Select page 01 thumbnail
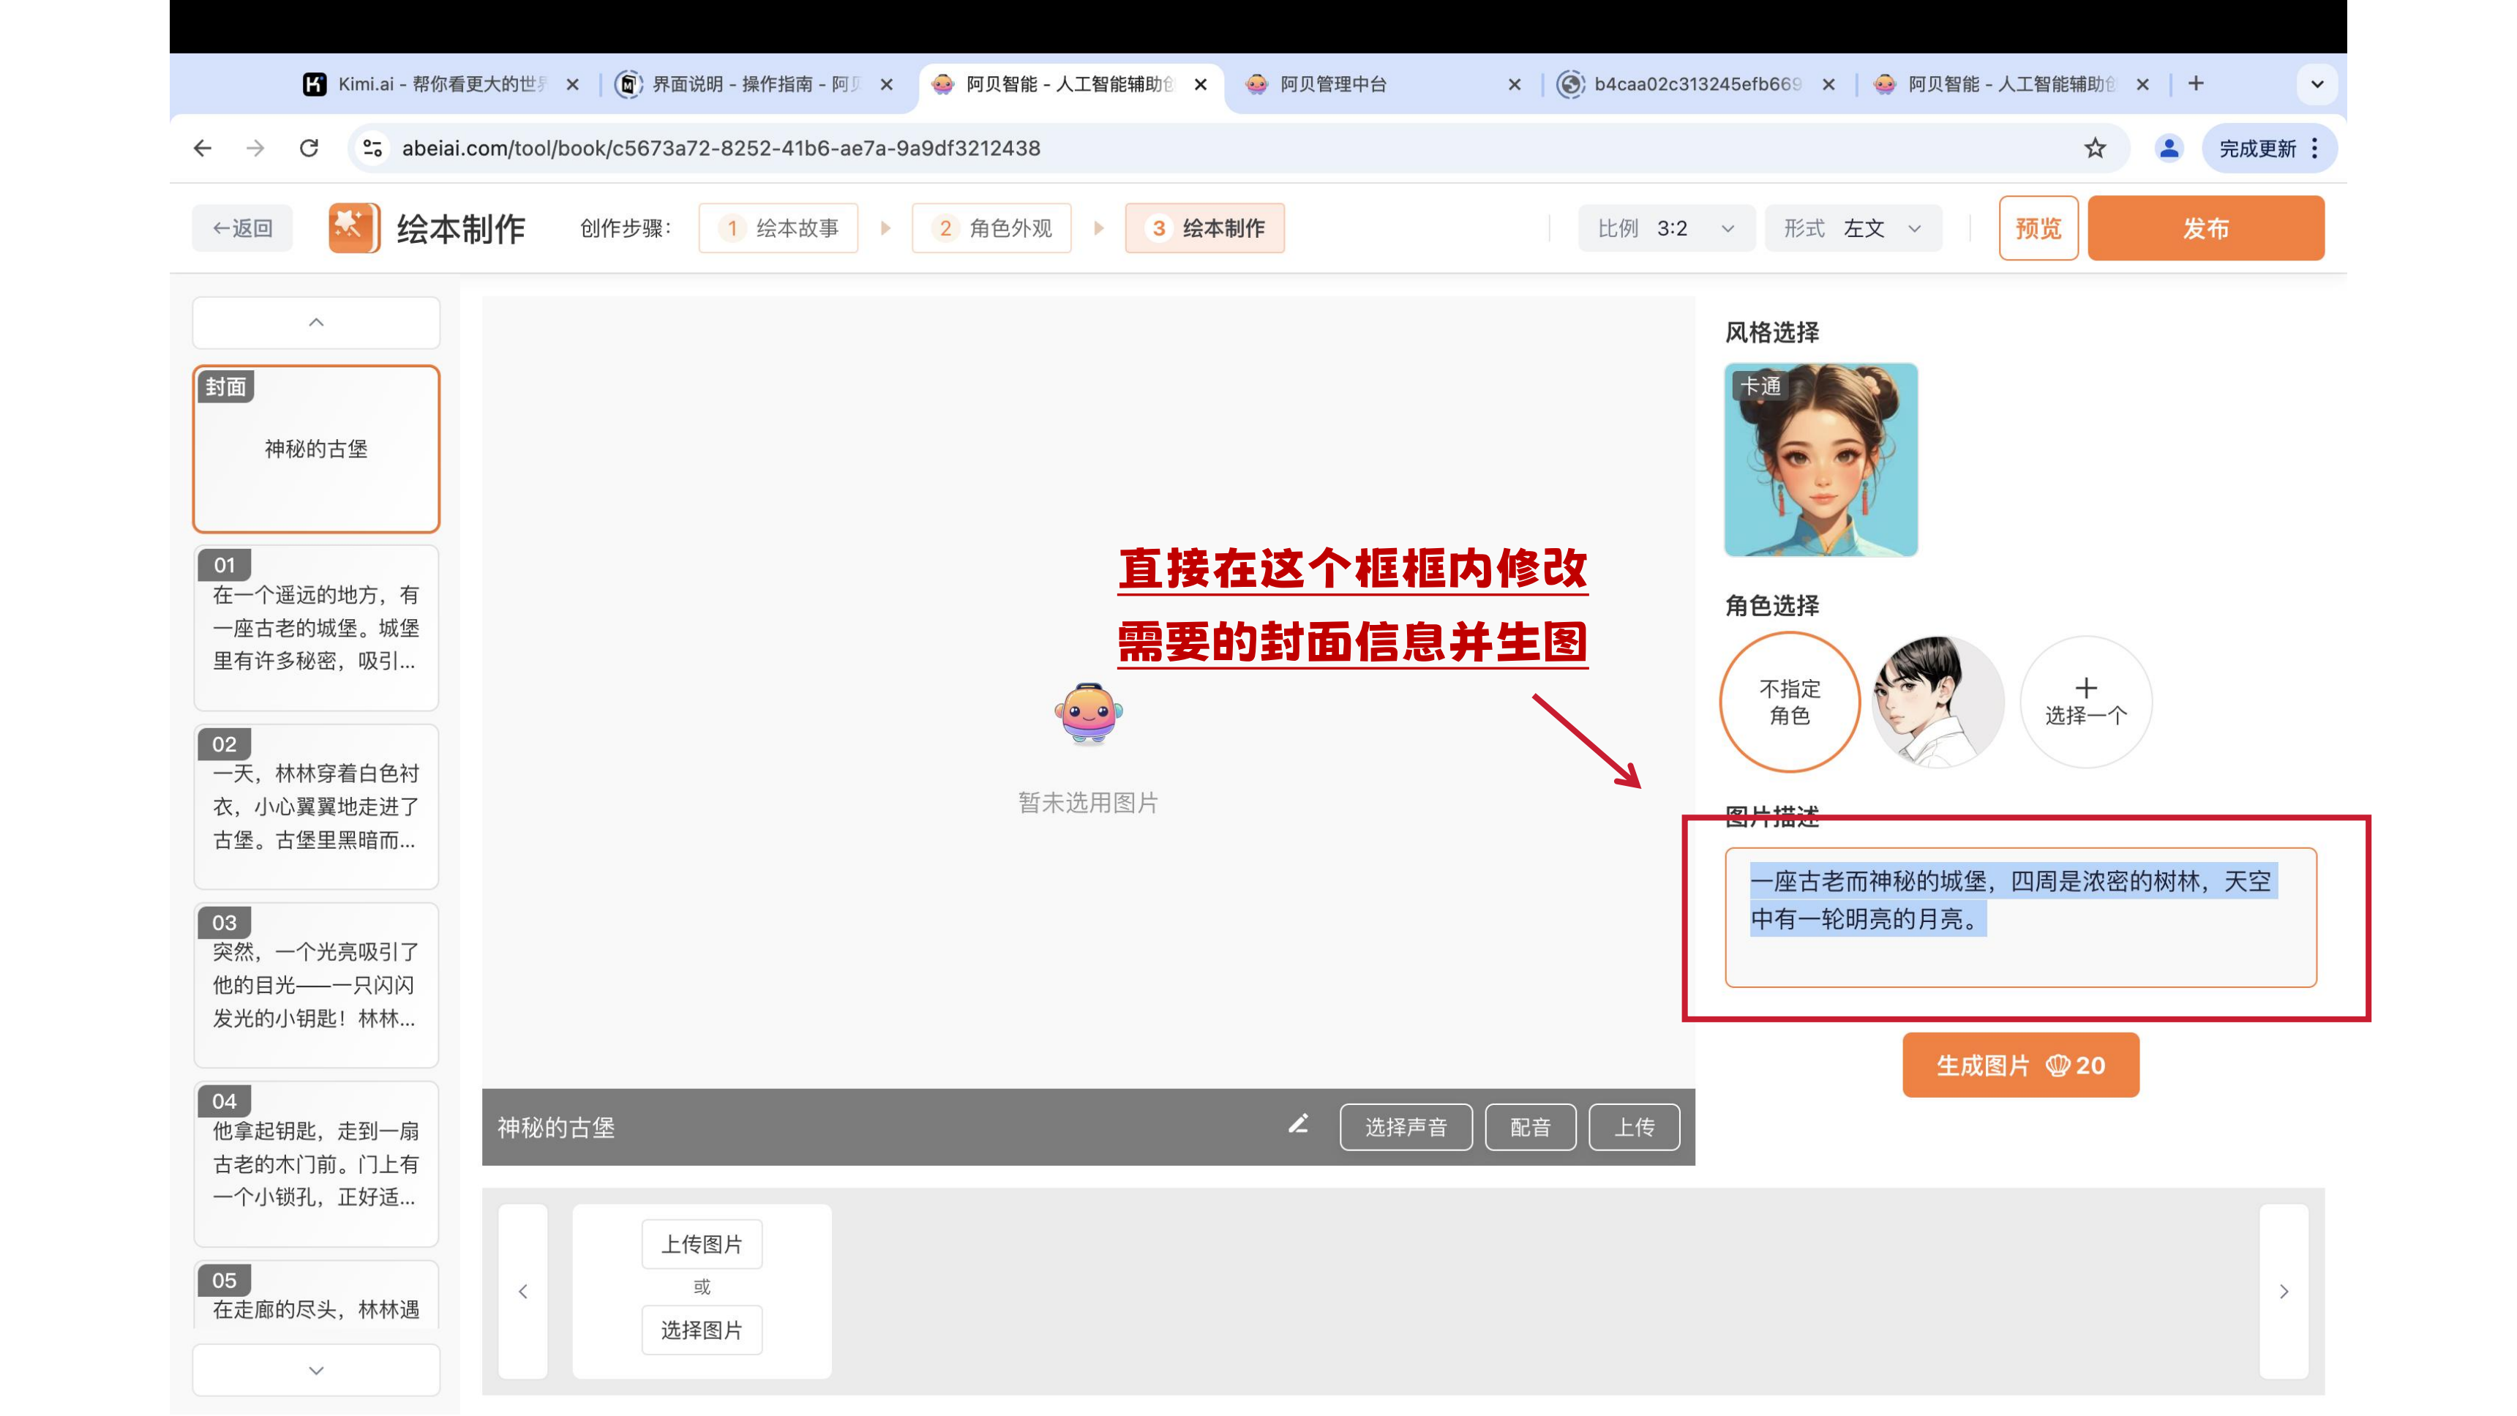This screenshot has height=1416, width=2517. tap(317, 629)
